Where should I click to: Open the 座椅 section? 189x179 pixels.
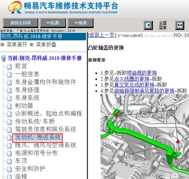[x=21, y=176]
